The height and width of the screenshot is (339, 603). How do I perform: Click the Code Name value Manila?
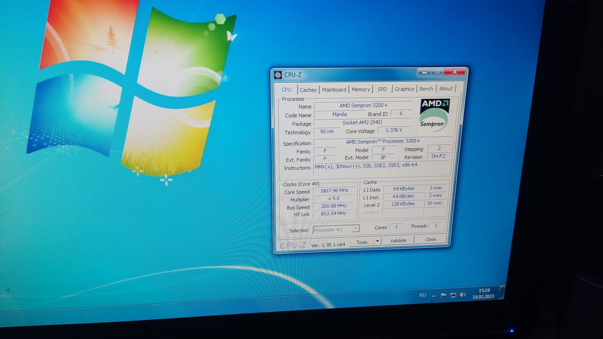(339, 115)
